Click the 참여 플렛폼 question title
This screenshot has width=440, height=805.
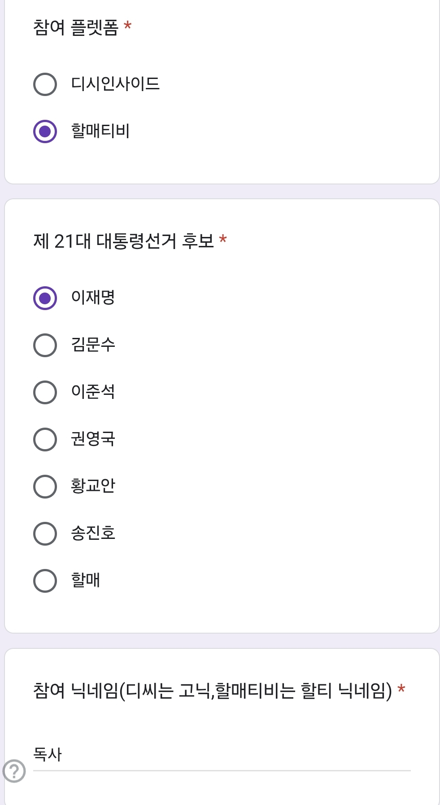[x=75, y=27]
